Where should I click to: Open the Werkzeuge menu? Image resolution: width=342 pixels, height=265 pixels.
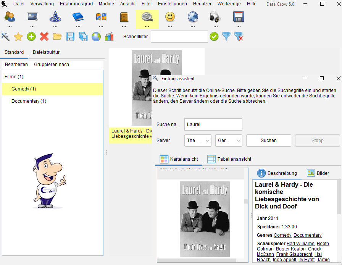point(229,4)
